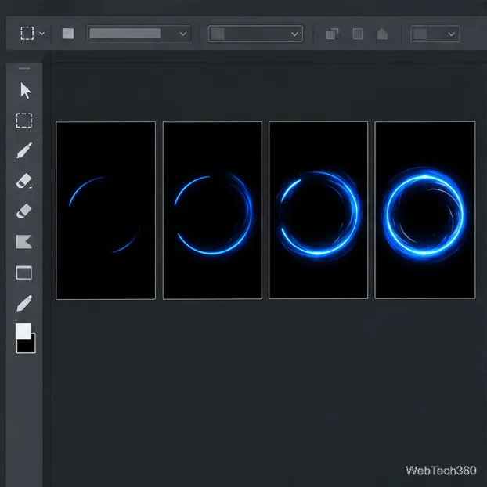Viewport: 487px width, 487px height.
Task: Select the rectangle frame tool
Action: 24,272
